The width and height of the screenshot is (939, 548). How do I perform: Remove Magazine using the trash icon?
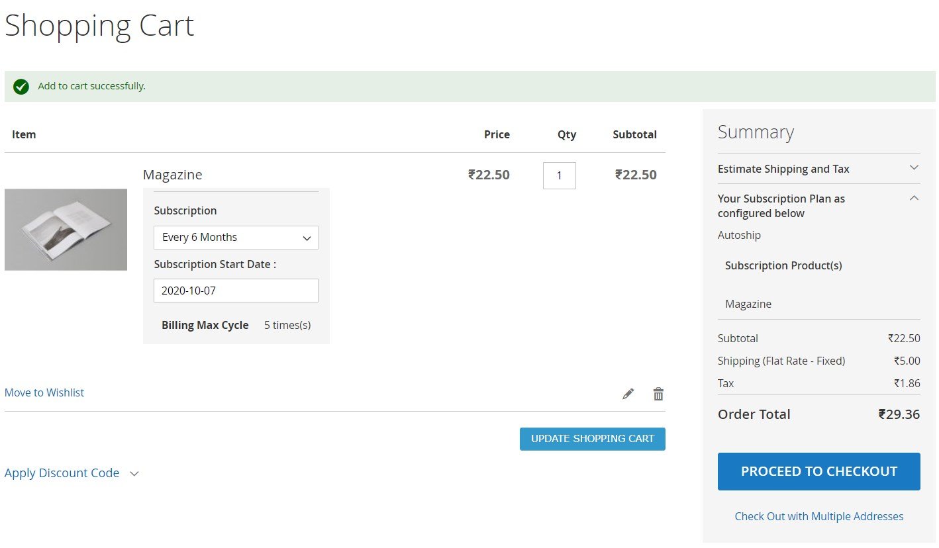click(658, 394)
